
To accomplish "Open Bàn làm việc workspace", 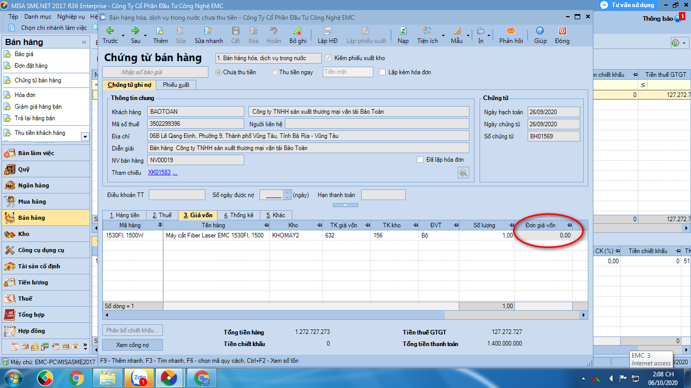I will point(46,153).
